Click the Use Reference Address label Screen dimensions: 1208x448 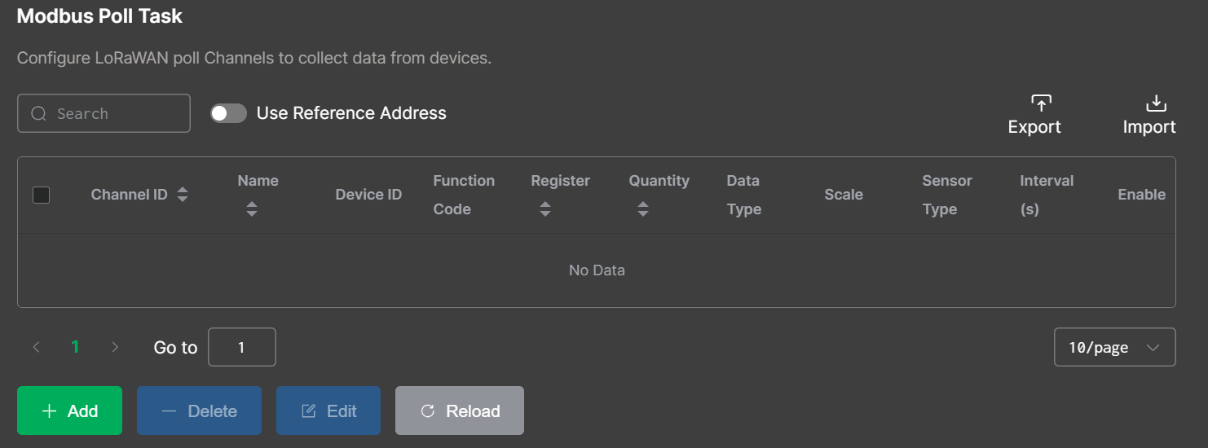(x=351, y=113)
